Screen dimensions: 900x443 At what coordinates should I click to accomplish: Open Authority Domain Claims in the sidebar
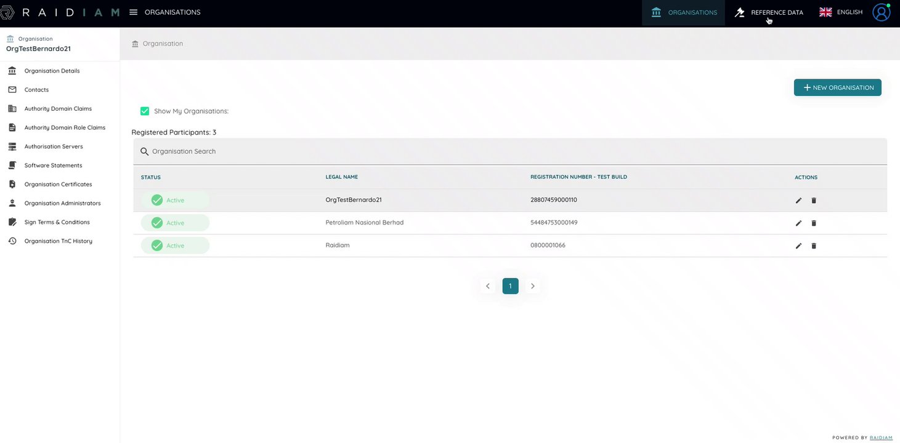58,109
